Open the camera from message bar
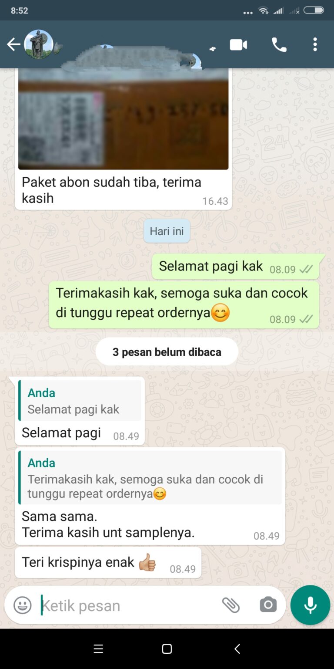 pos(268,605)
